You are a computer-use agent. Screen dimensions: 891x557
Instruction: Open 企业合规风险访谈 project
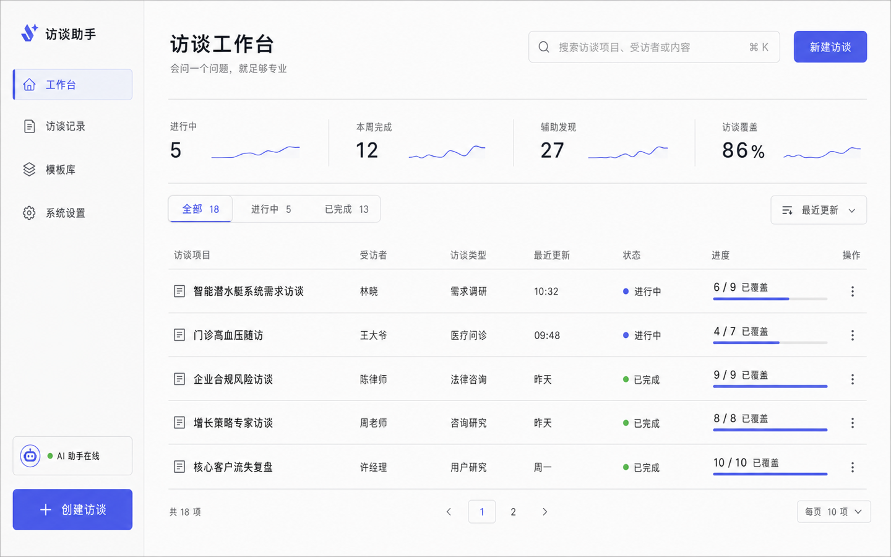tap(233, 379)
